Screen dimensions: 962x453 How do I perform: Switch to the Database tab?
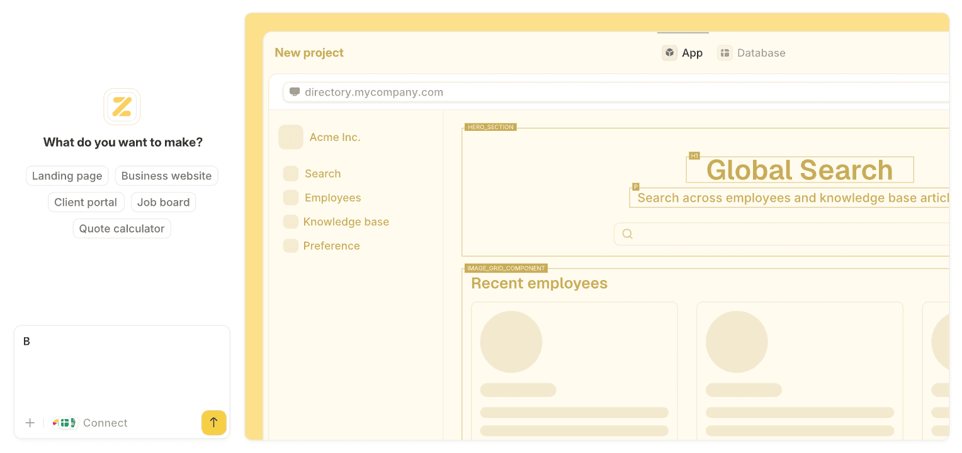[752, 53]
